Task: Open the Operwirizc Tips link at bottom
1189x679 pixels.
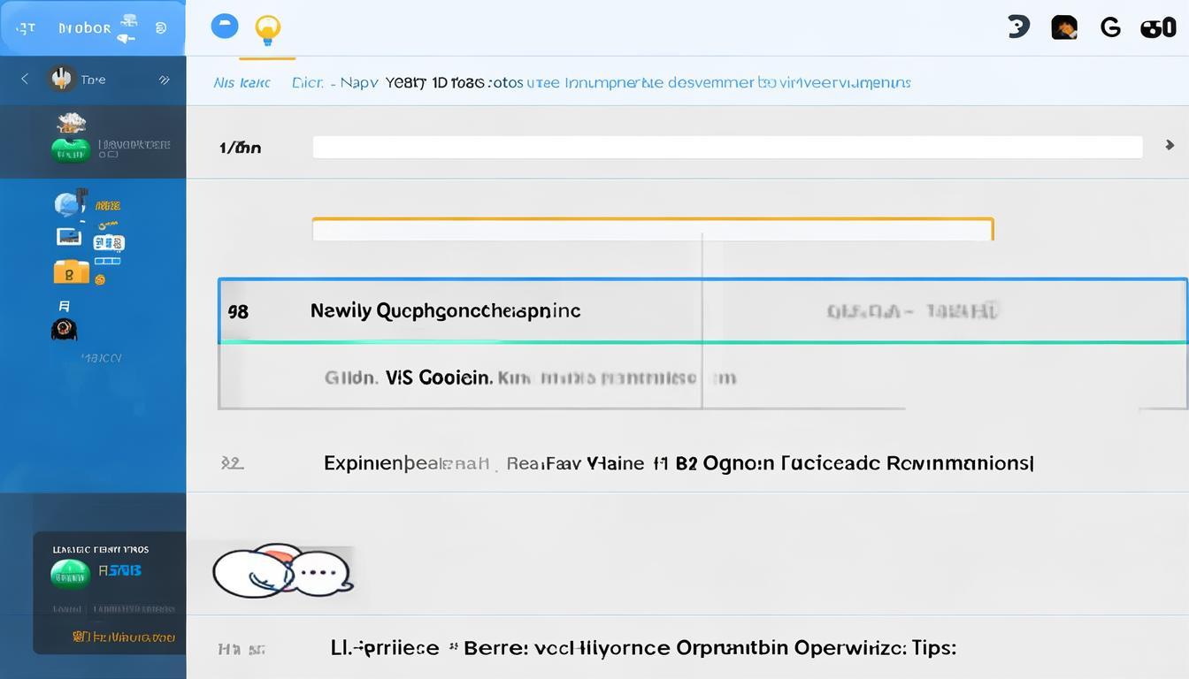Action: pyautogui.click(x=643, y=648)
